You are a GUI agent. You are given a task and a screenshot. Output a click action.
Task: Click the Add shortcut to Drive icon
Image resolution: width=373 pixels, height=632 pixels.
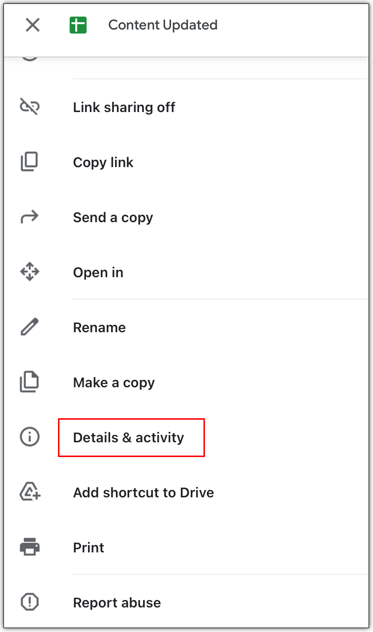tap(29, 492)
